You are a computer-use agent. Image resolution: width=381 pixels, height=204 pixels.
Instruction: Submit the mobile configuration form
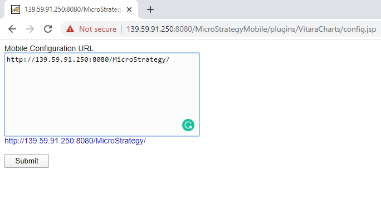pos(27,161)
